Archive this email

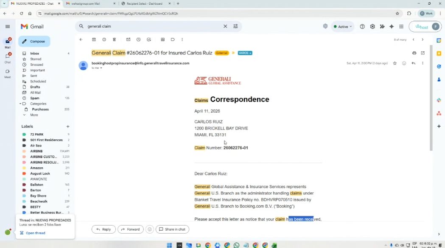click(94, 39)
